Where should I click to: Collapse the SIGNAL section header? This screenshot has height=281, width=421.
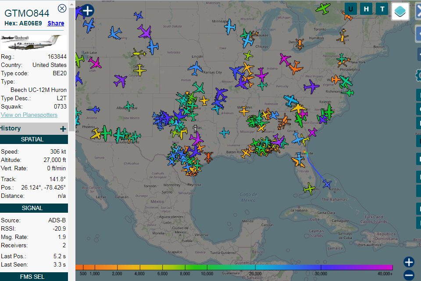pos(32,208)
